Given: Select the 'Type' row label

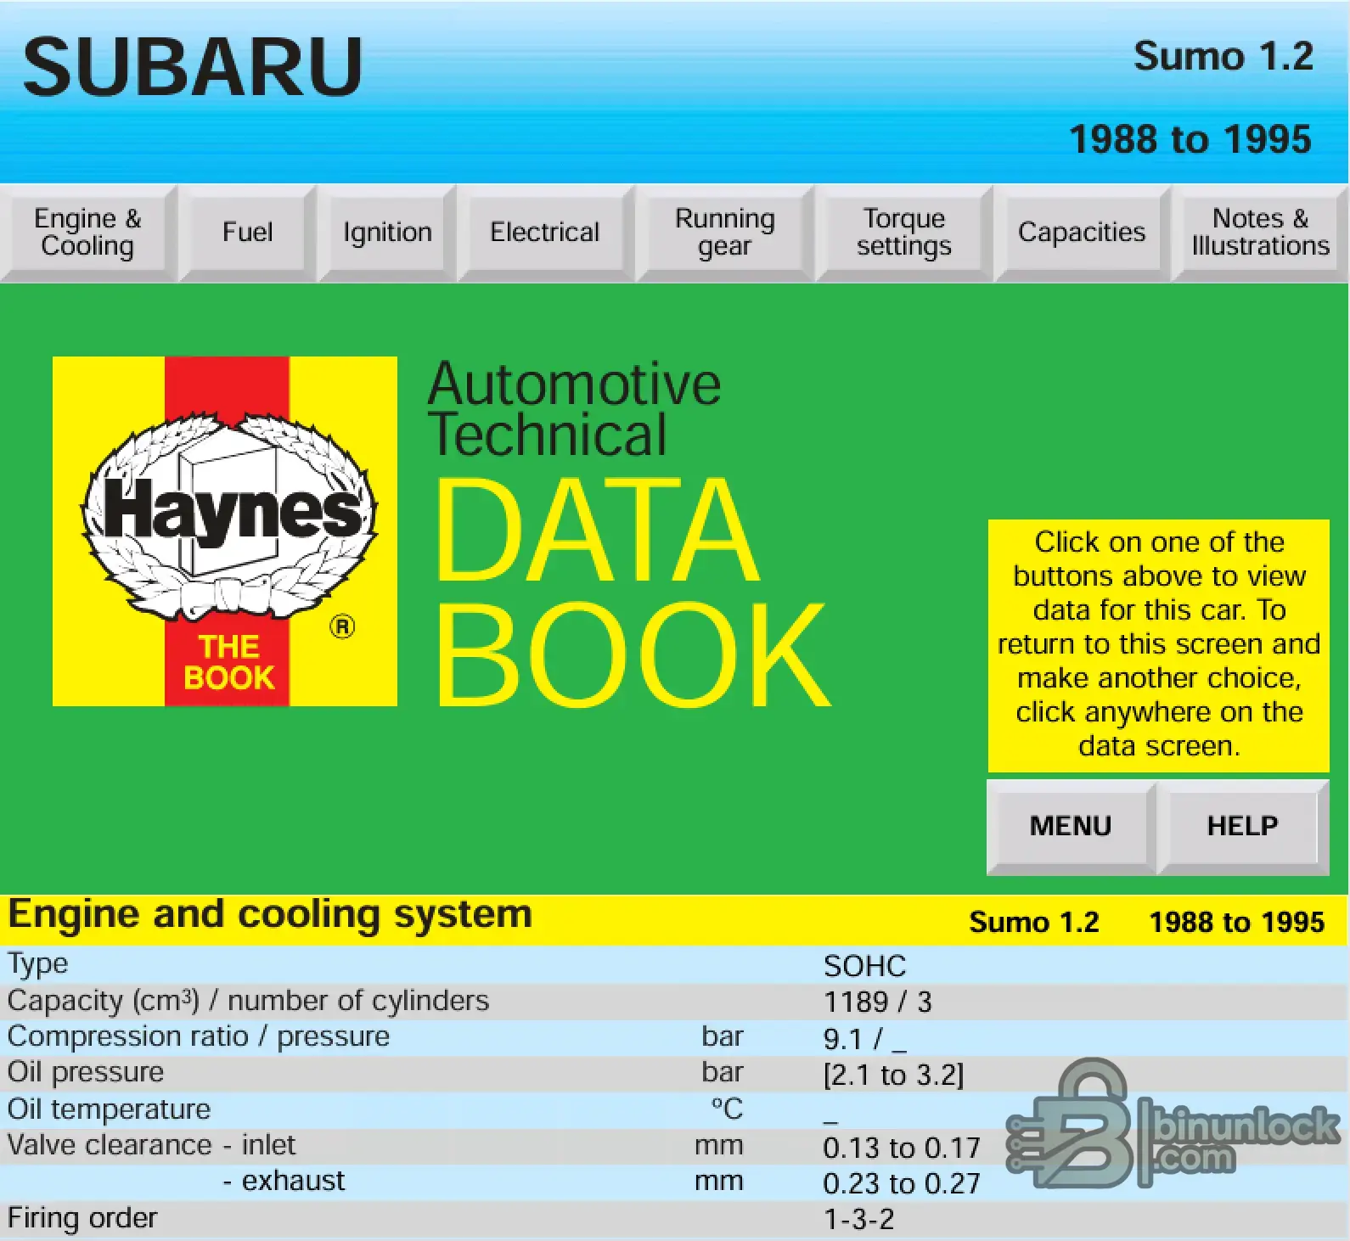Looking at the screenshot, I should (x=37, y=965).
